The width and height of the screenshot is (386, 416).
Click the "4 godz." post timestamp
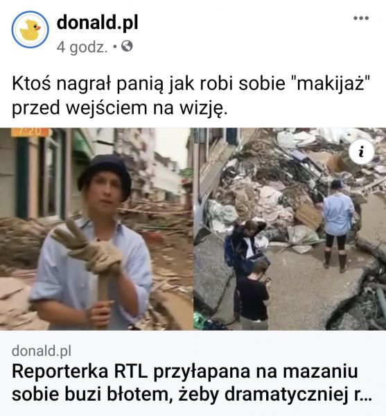[x=82, y=47]
